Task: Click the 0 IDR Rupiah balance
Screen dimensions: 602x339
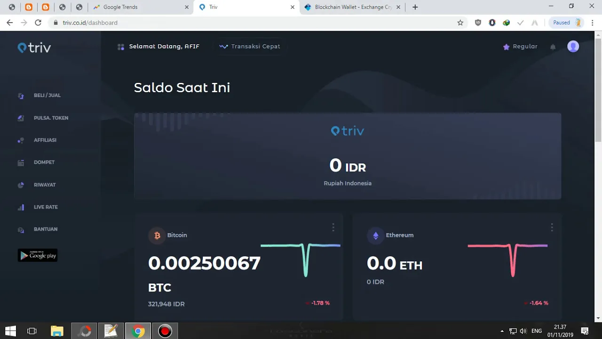Action: coord(348,166)
